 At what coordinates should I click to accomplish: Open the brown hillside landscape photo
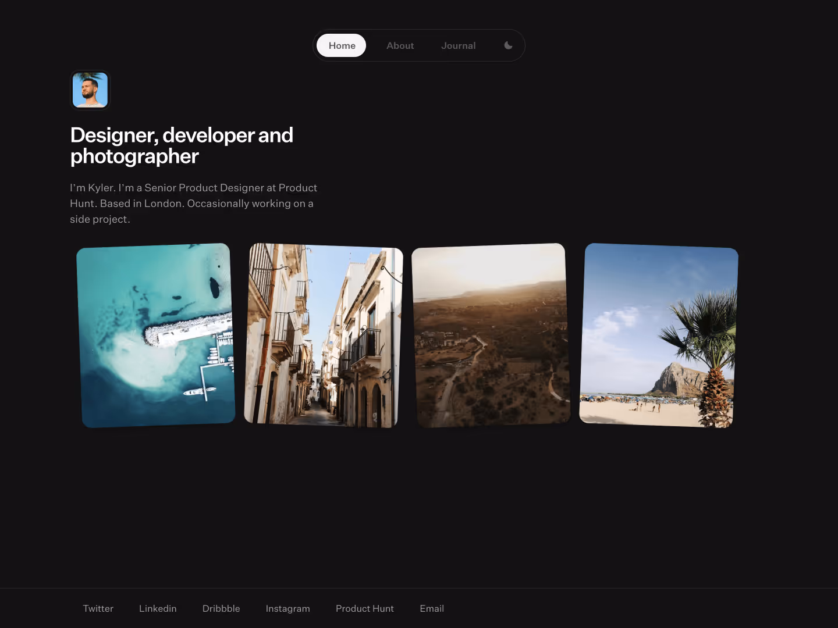coord(491,336)
